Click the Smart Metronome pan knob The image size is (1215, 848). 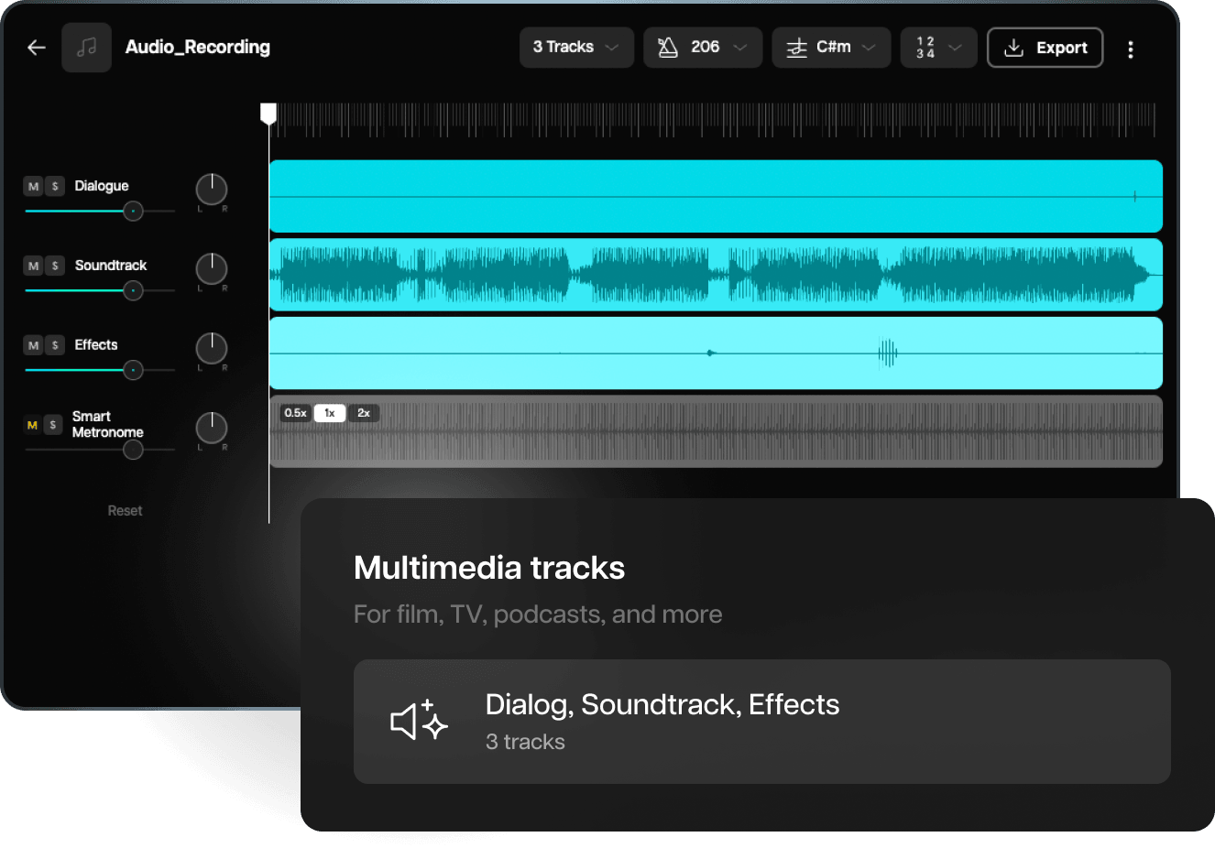[212, 428]
